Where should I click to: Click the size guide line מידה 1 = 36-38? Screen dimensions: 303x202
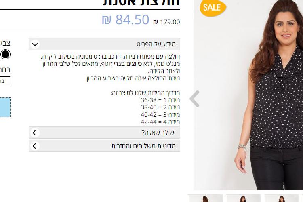click(x=160, y=100)
